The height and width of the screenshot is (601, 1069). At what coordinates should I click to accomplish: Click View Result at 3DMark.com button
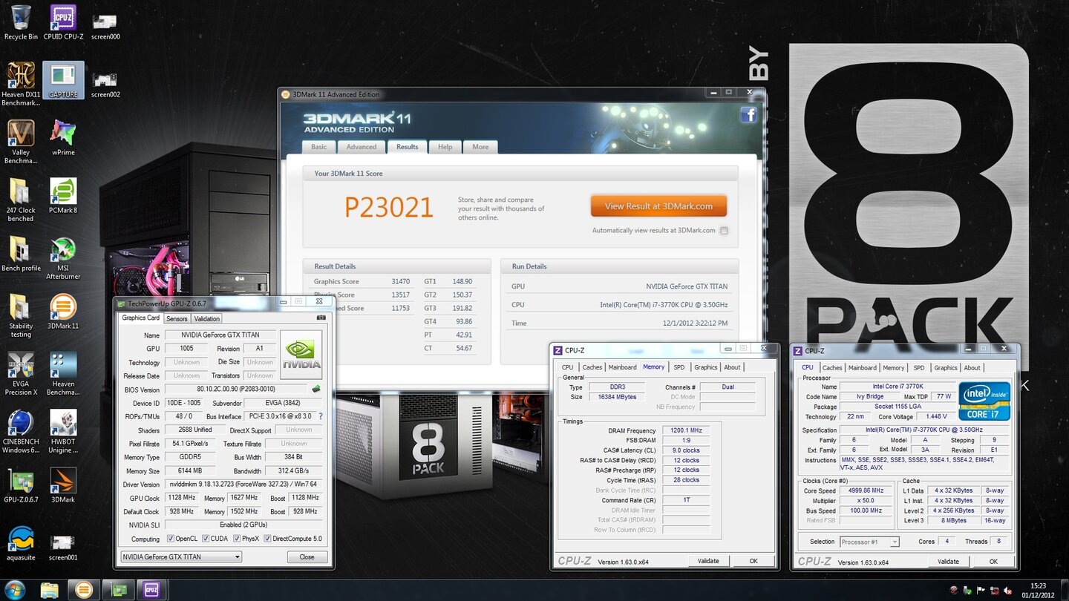658,206
